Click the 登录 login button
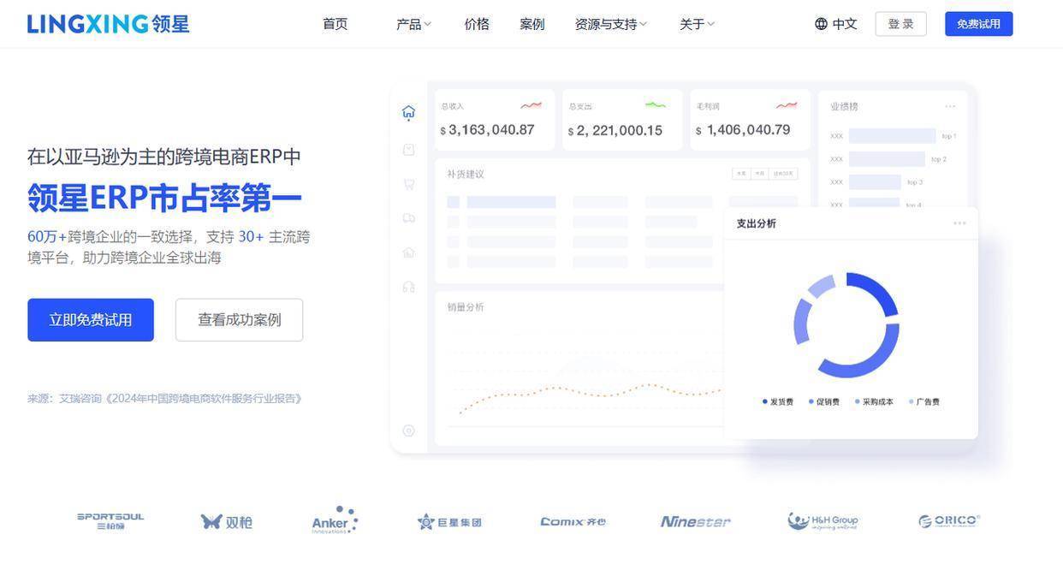Image resolution: width=1063 pixels, height=570 pixels. (900, 24)
